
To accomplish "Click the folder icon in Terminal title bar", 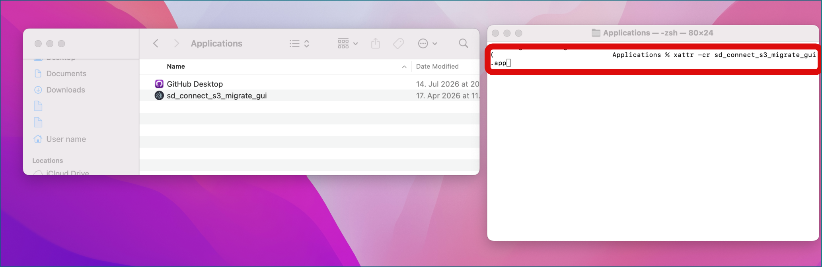I will point(596,33).
